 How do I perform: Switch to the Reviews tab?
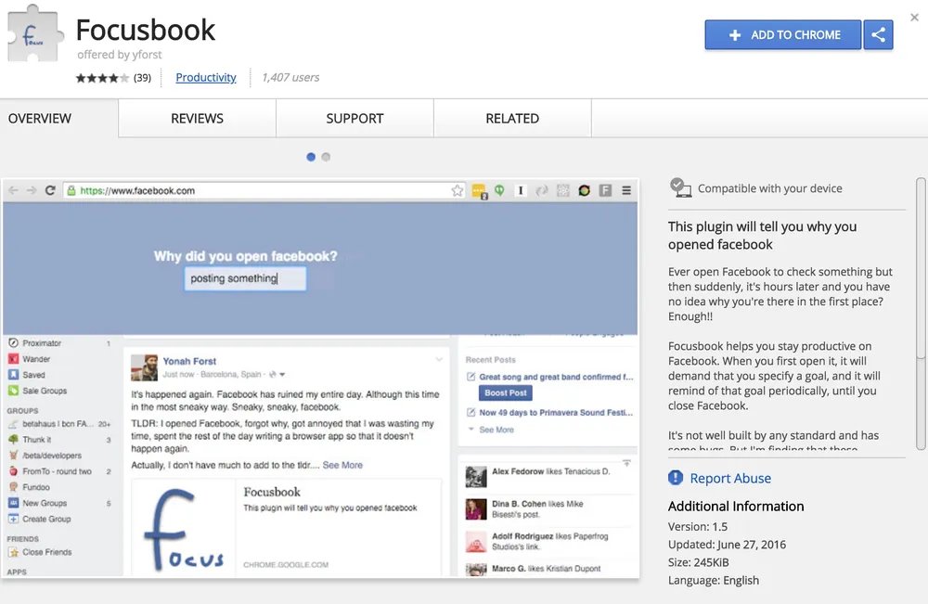(197, 119)
